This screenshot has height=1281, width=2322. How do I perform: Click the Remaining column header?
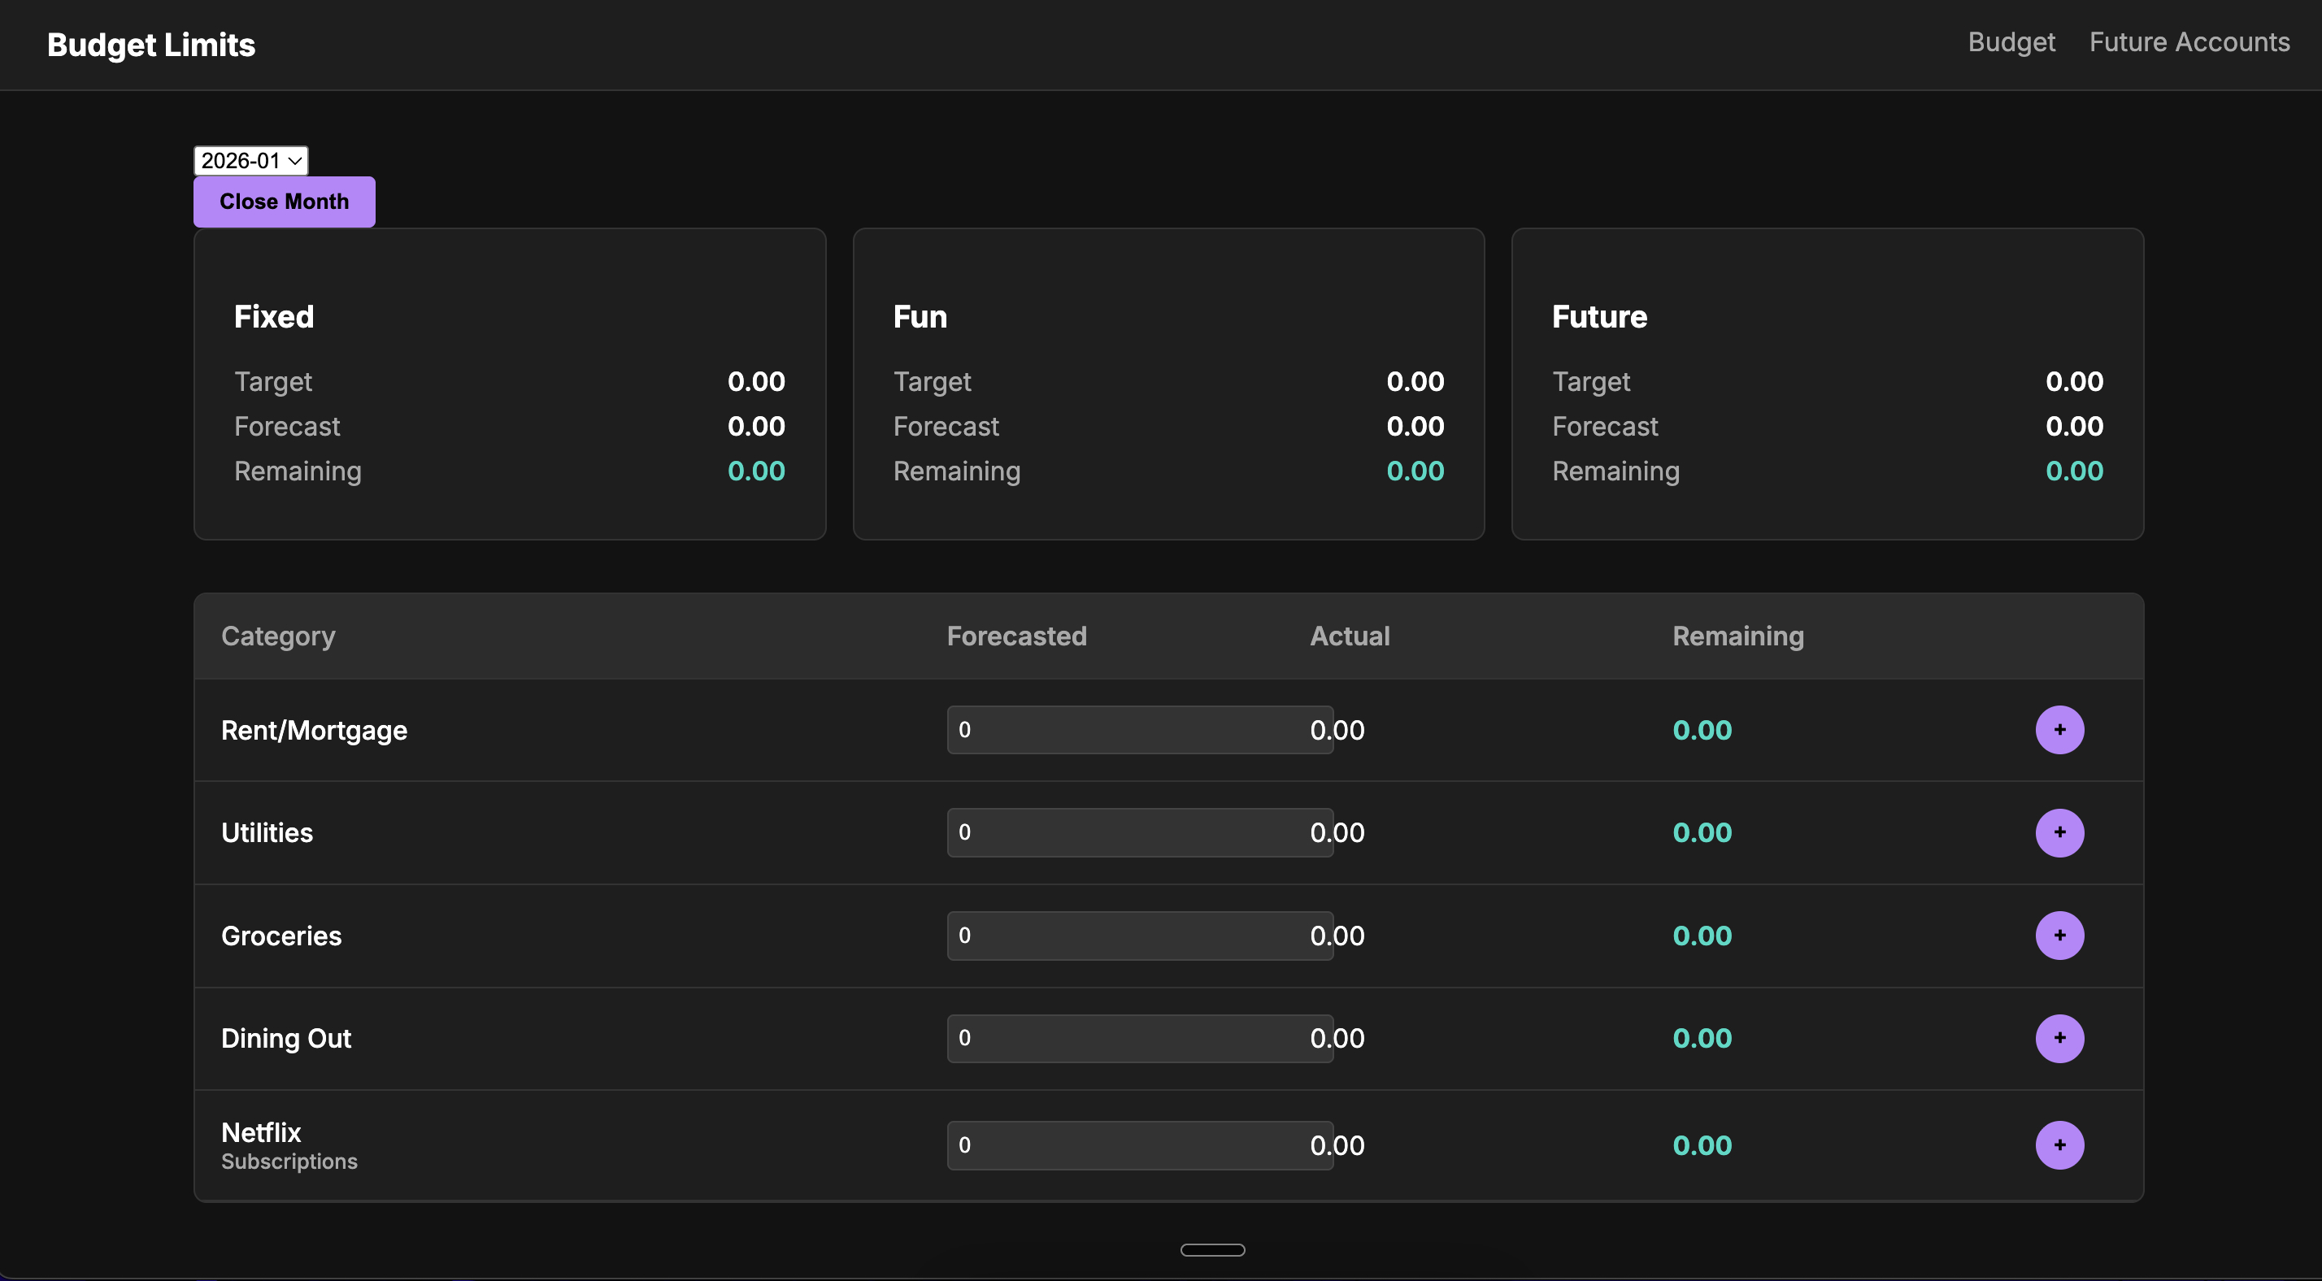(1738, 636)
